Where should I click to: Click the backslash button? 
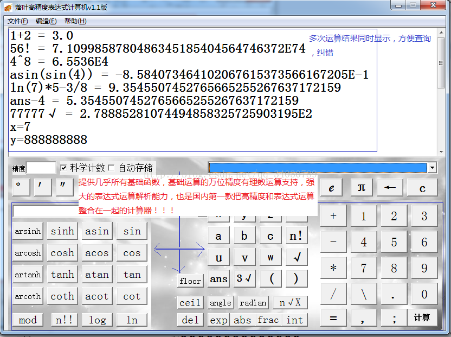pos(364,294)
